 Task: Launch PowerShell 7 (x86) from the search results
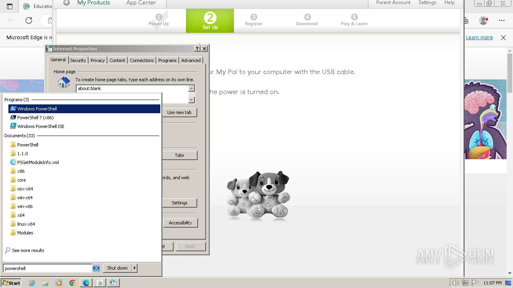pyautogui.click(x=84, y=118)
